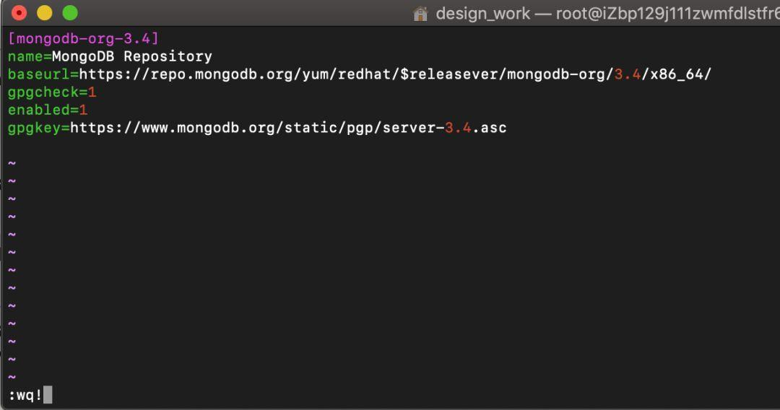780x410 pixels.
Task: Click the gpgcheck=1 line
Action: coord(52,92)
